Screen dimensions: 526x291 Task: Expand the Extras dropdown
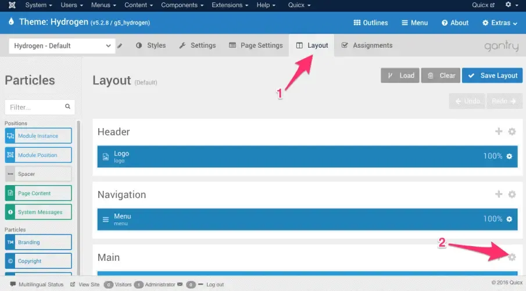click(x=500, y=23)
